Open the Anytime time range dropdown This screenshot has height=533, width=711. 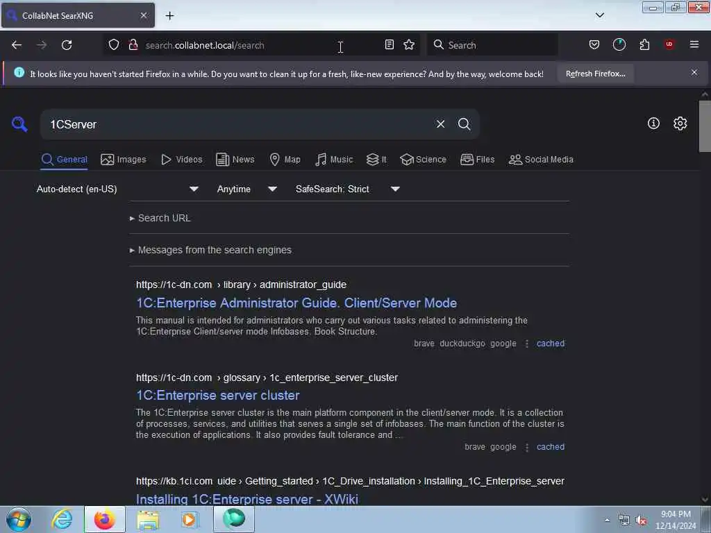[x=246, y=189]
